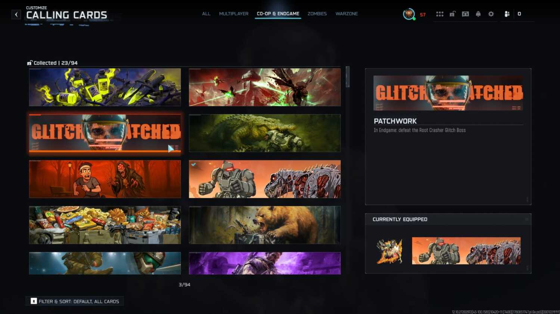
Task: Click the Currently Equipped header
Action: pos(400,219)
